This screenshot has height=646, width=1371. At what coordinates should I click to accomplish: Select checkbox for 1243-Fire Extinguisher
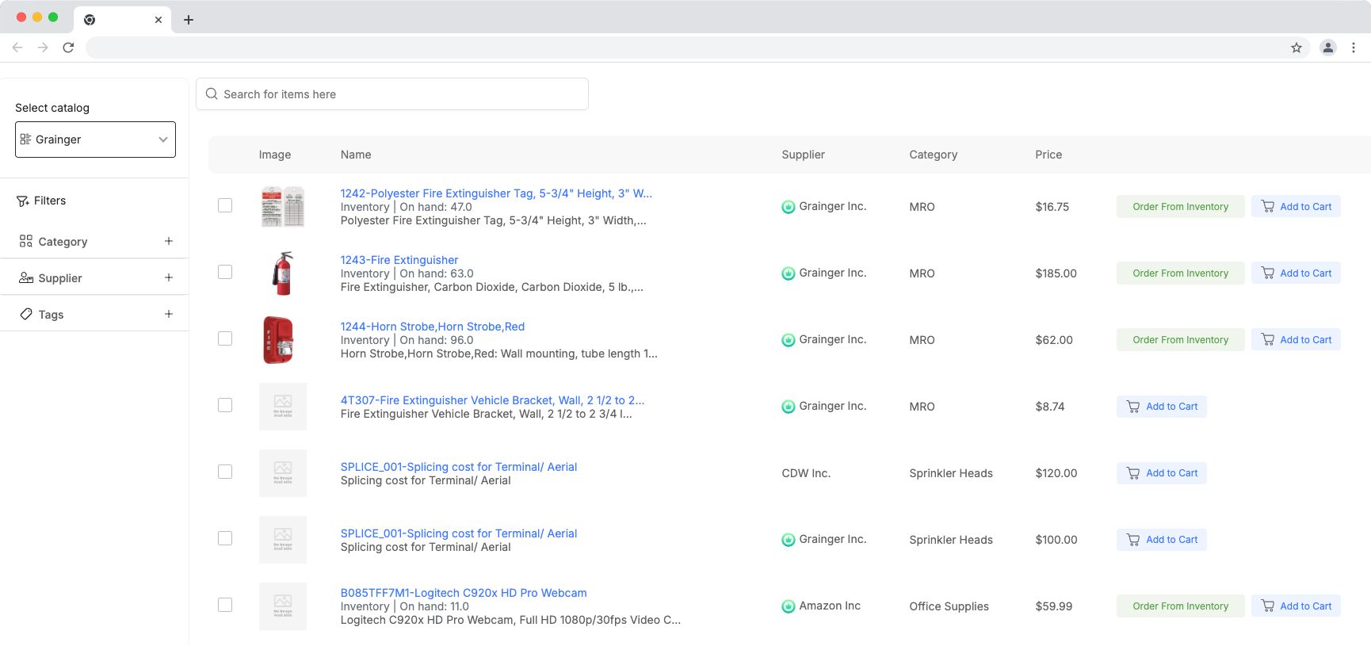[x=225, y=272]
